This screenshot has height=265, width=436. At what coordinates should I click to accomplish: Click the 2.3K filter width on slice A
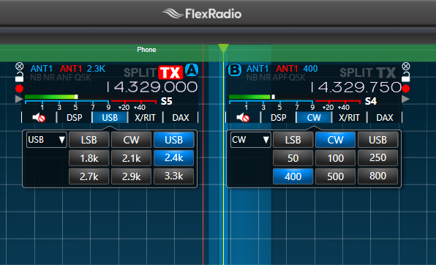96,69
